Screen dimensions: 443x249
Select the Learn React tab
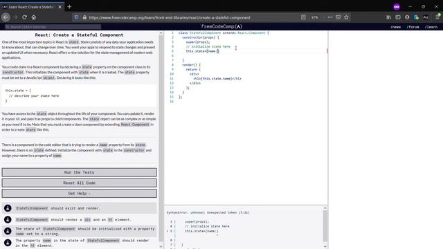coord(32,7)
